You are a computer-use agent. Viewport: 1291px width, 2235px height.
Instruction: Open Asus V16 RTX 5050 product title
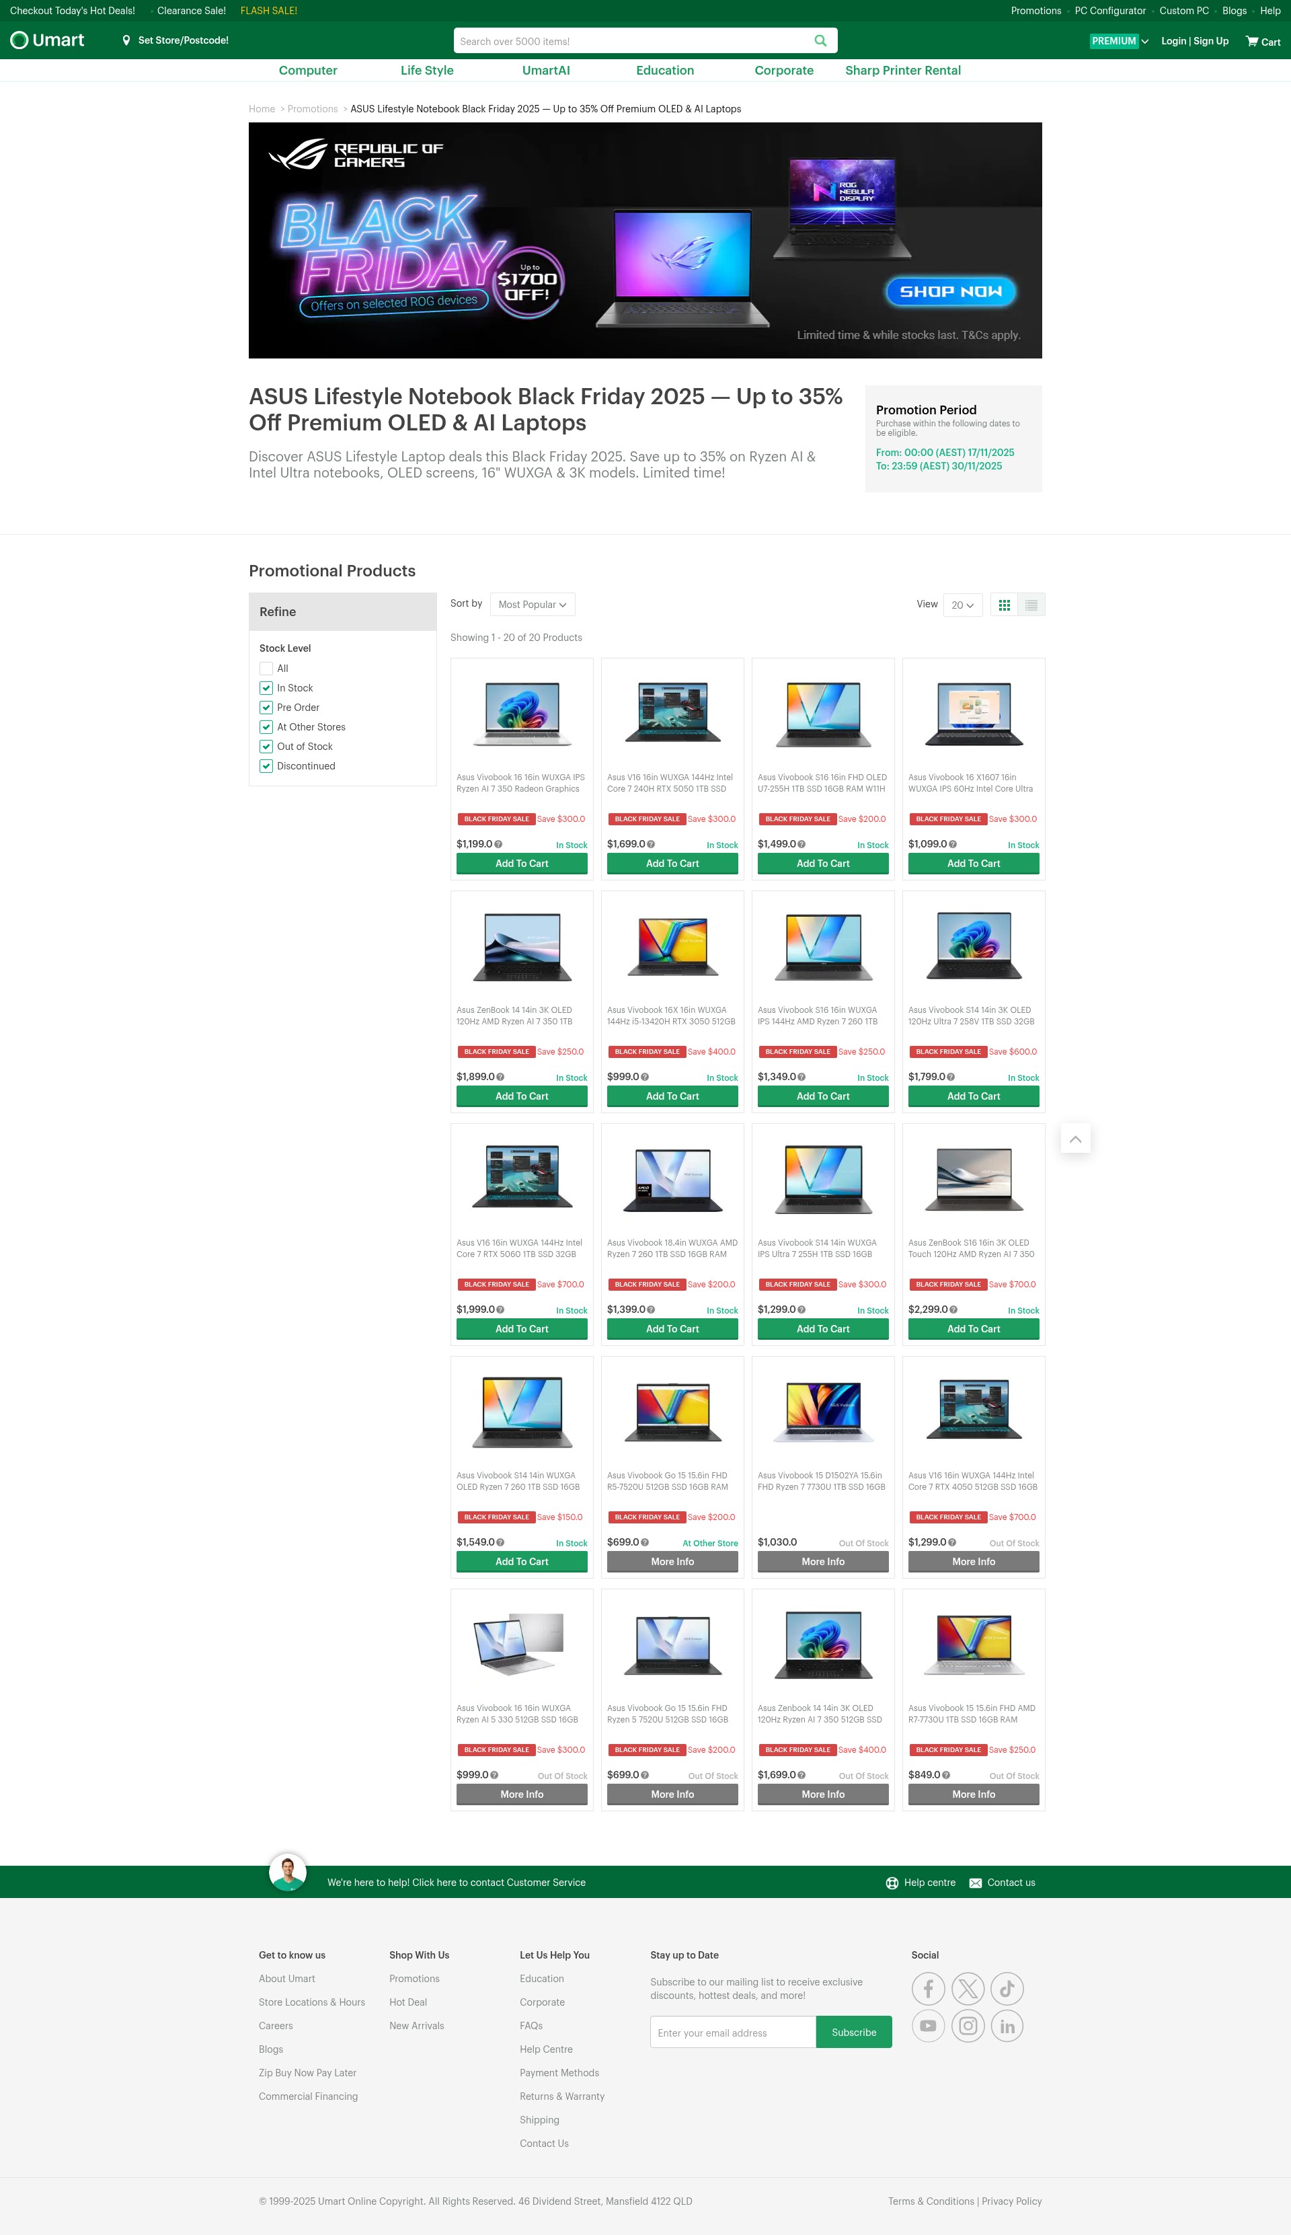point(670,783)
